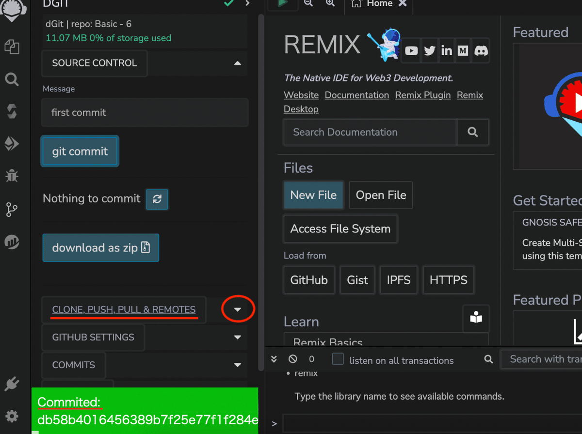Open the Remix Desktop link
Viewport: 582px width, 434px height.
(301, 109)
